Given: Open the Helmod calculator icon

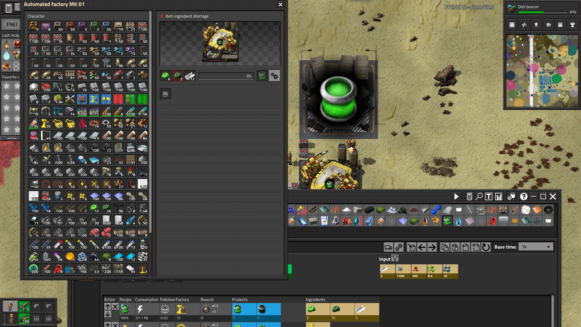Looking at the screenshot, I should coord(469,197).
